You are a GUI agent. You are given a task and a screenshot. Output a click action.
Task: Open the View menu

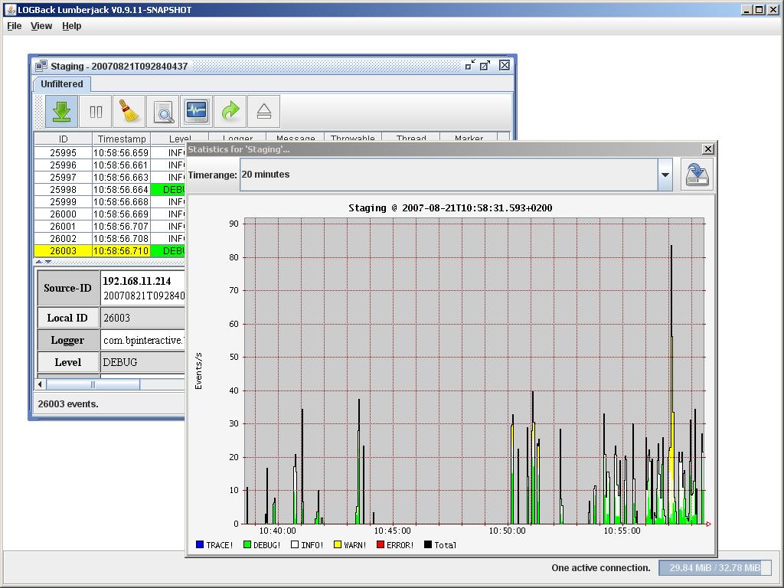41,25
